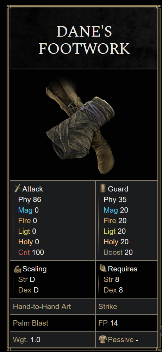Click the Holy attack stat label
This screenshot has height=352, width=162.
click(x=26, y=242)
